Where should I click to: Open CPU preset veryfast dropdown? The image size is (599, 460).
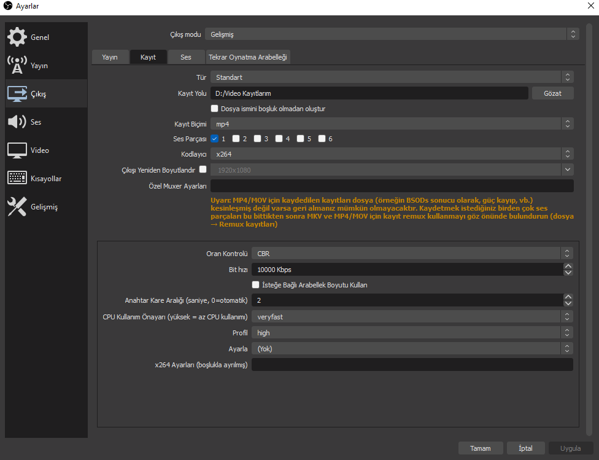pyautogui.click(x=412, y=317)
